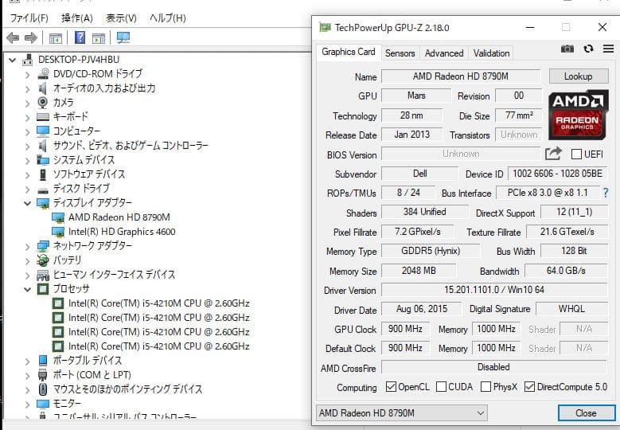
Task: Expand the DVD/CD-ROM drives node
Action: pyautogui.click(x=27, y=74)
